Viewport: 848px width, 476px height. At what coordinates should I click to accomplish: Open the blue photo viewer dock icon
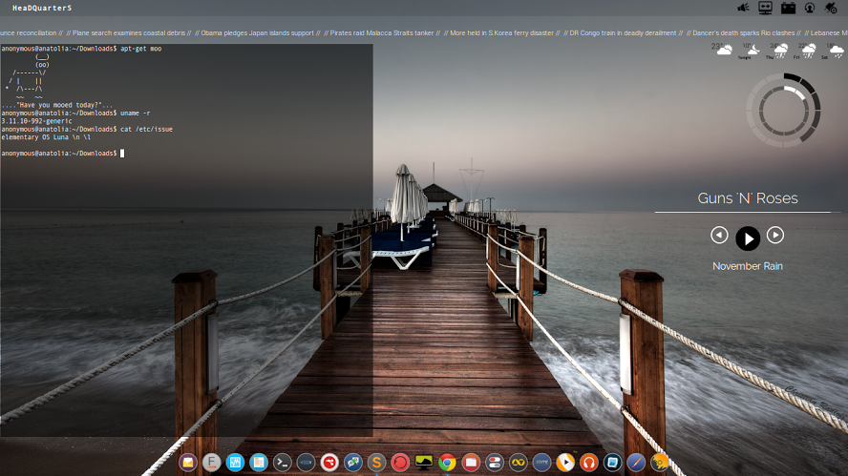tap(612, 463)
